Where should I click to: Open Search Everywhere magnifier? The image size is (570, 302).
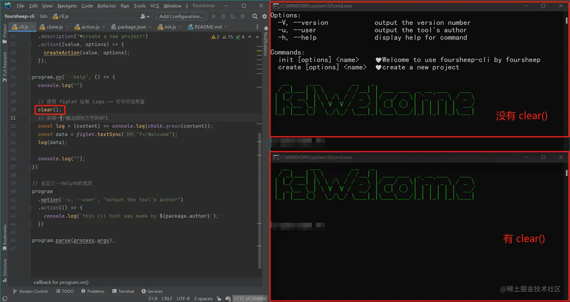[x=255, y=17]
